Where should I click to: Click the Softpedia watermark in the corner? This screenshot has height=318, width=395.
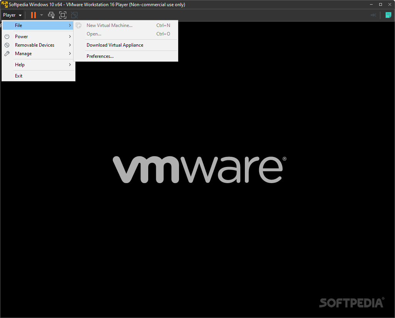[x=351, y=303]
